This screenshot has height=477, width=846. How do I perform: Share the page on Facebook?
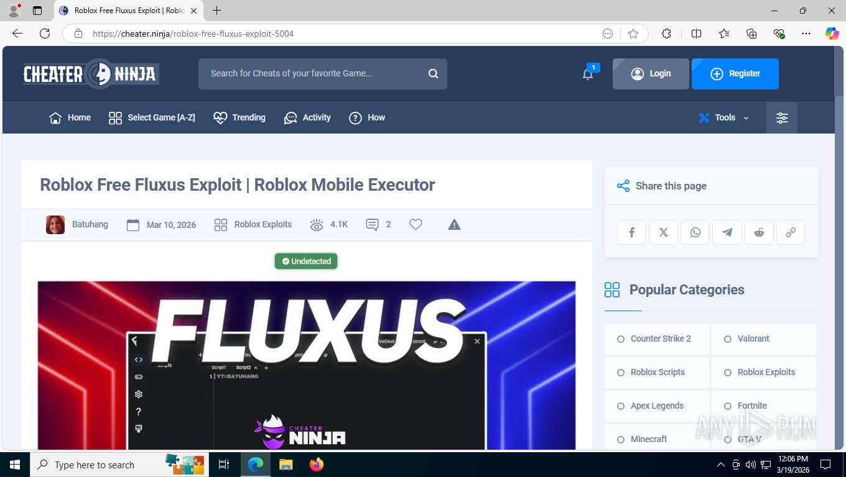pyautogui.click(x=632, y=232)
